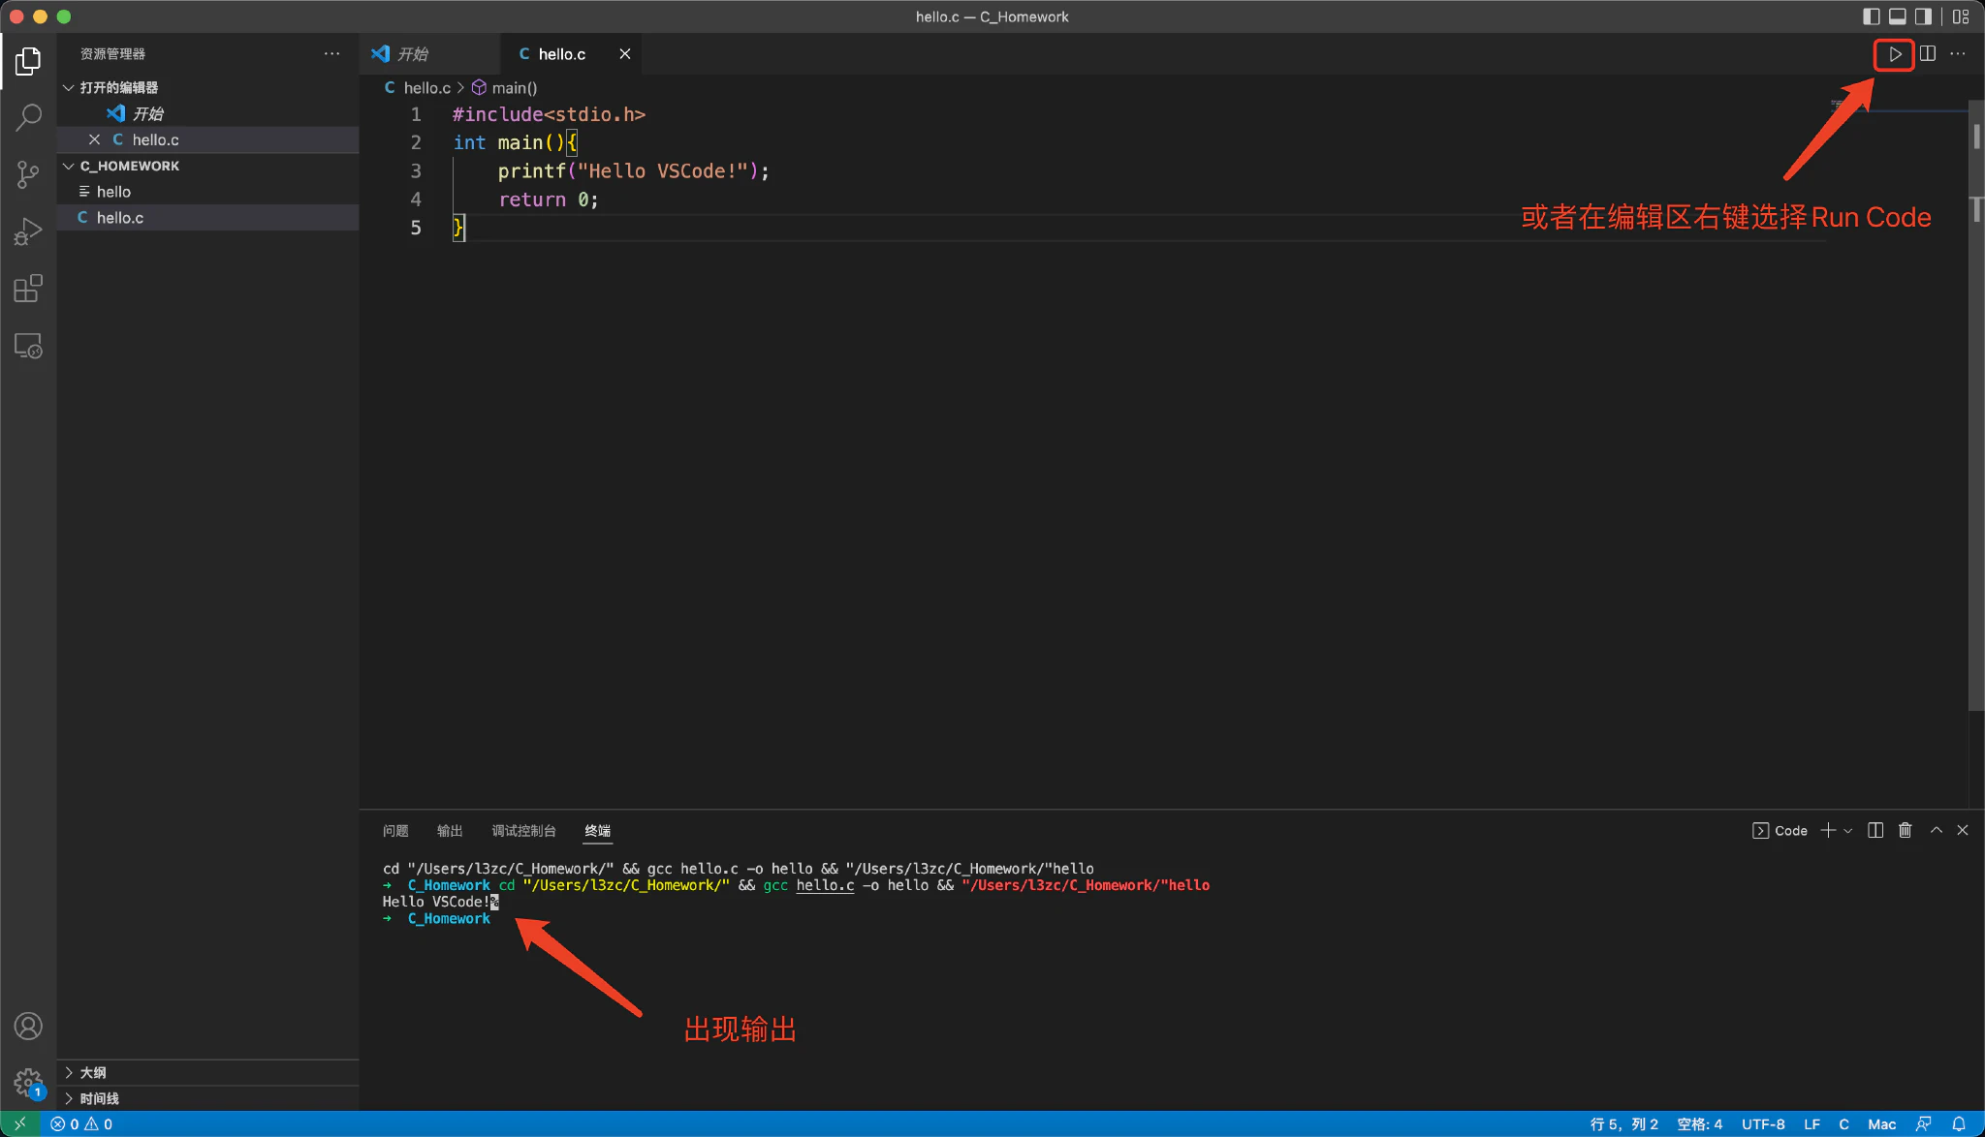Click UTF-8 encoding in status bar

pos(1763,1123)
